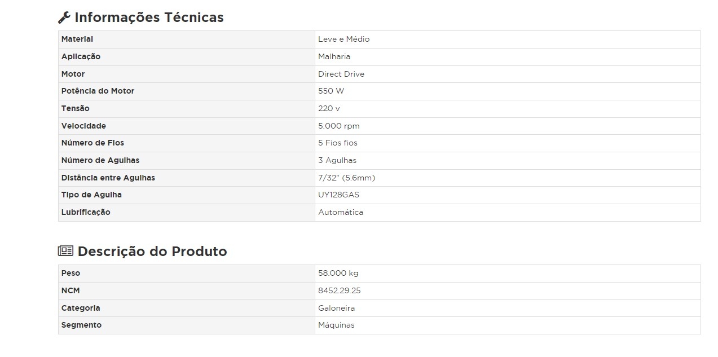718x357 pixels.
Task: Click the 220 v voltage value
Action: coord(329,108)
